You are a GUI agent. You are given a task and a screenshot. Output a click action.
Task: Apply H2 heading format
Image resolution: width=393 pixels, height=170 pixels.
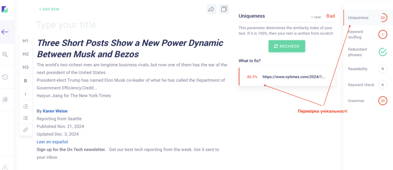pyautogui.click(x=26, y=54)
